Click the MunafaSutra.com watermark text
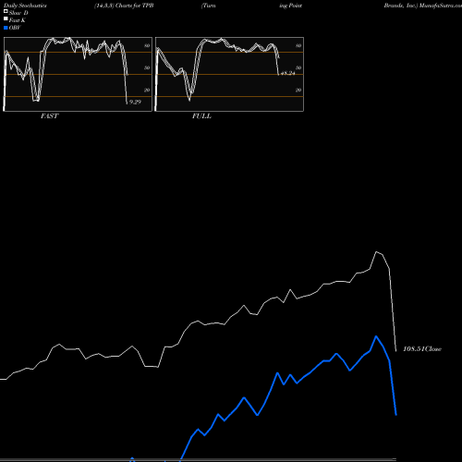 tap(440, 6)
